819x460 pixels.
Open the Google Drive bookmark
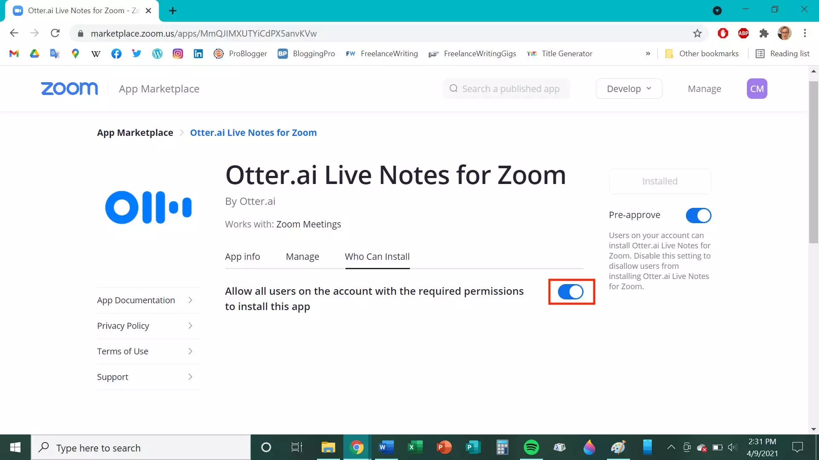point(35,54)
